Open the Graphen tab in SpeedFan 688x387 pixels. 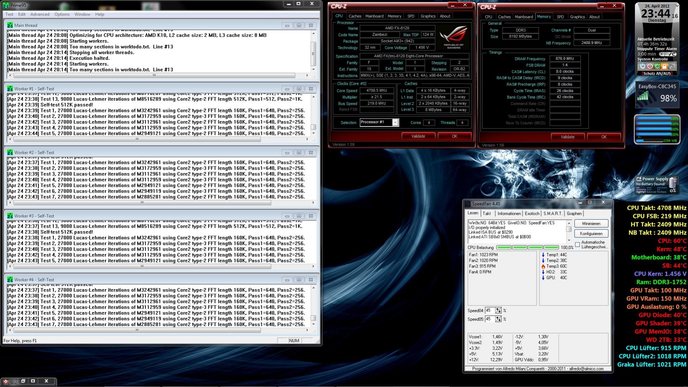pyautogui.click(x=574, y=214)
